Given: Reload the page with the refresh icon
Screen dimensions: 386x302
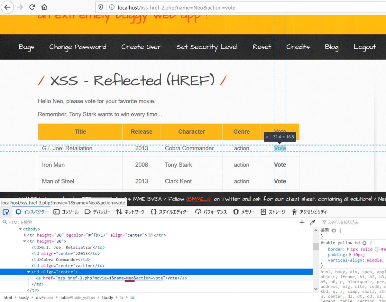Looking at the screenshot, I should [x=32, y=7].
